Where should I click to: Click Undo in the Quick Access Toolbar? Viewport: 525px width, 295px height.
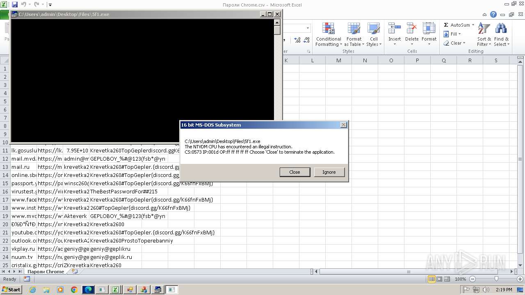tap(23, 5)
